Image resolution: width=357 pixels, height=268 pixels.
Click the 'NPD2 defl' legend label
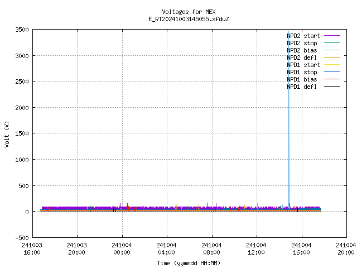point(302,58)
